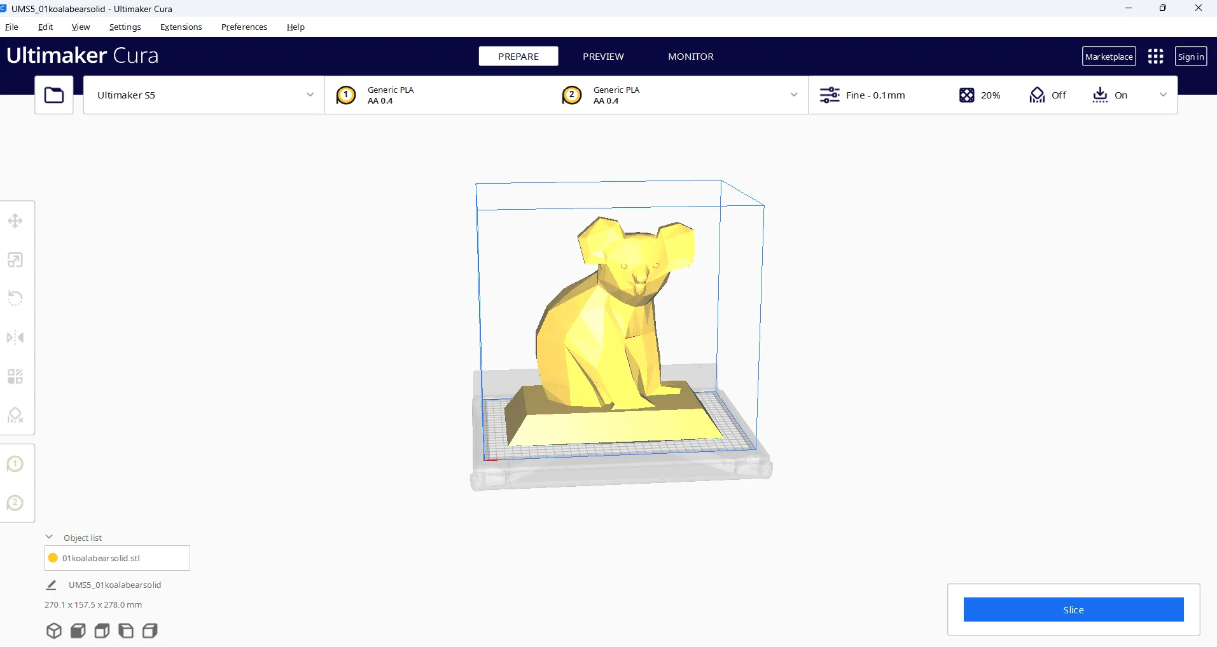Open the applications grid icon
The height and width of the screenshot is (647, 1217).
pos(1155,57)
